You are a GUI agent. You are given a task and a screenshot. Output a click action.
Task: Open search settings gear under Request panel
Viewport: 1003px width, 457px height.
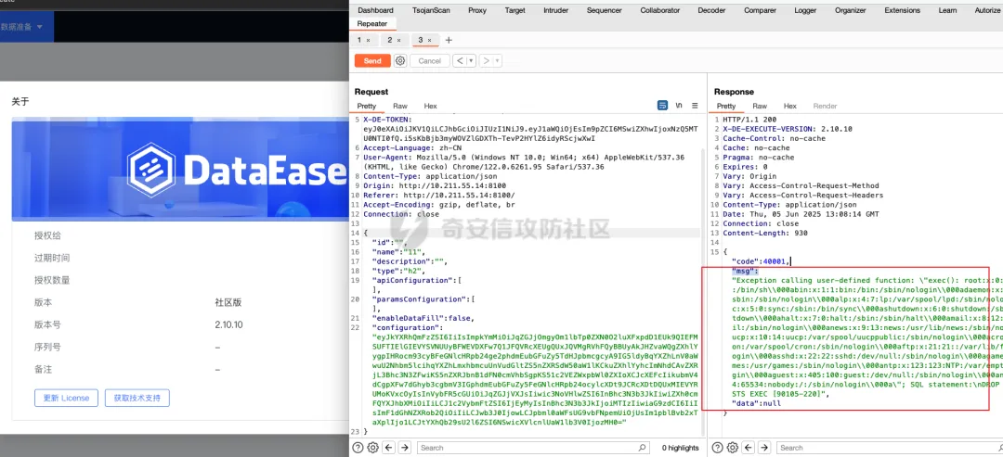373,448
